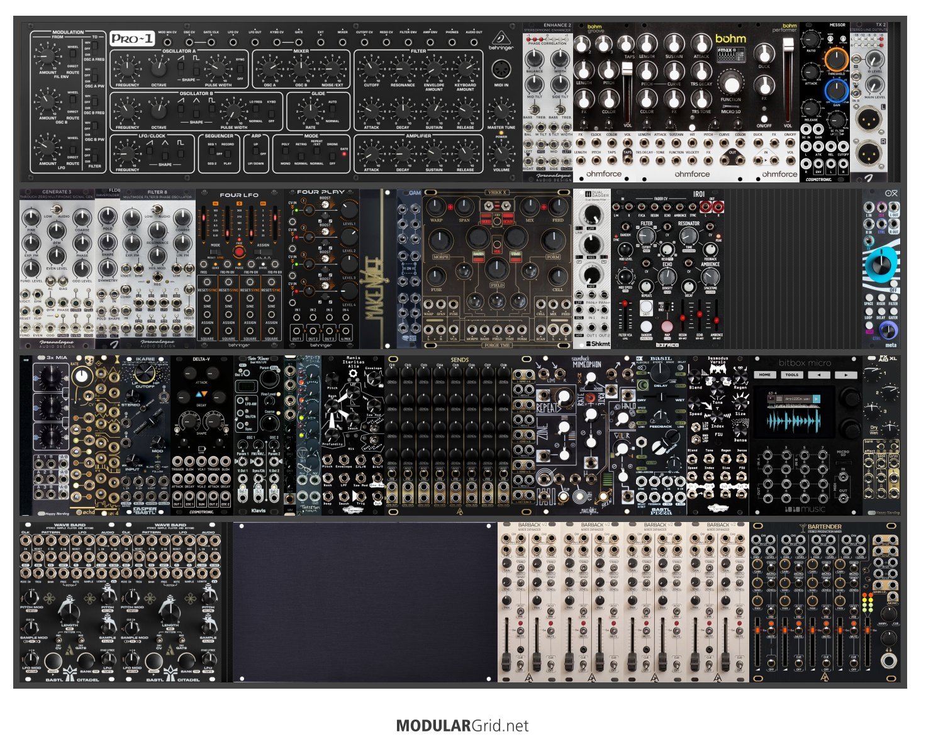This screenshot has height=739, width=926.
Task: Click the Glide Rate knob on Pro-1
Action: click(310, 111)
